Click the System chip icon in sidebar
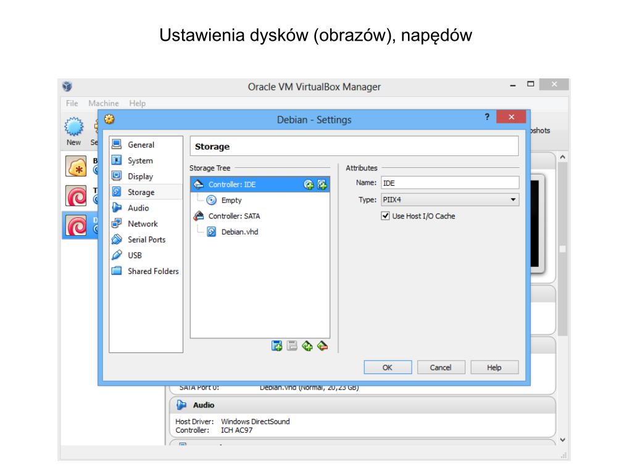The width and height of the screenshot is (632, 474). [x=117, y=160]
